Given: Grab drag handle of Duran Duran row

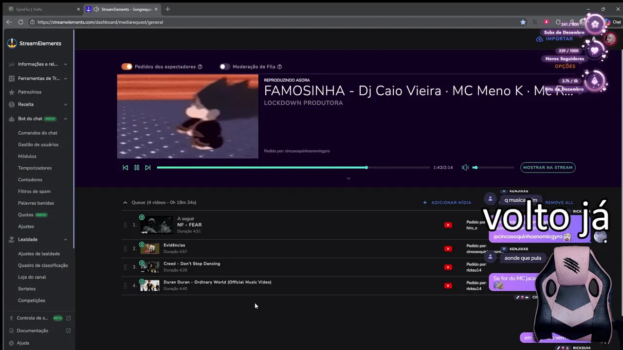Looking at the screenshot, I should tap(125, 286).
